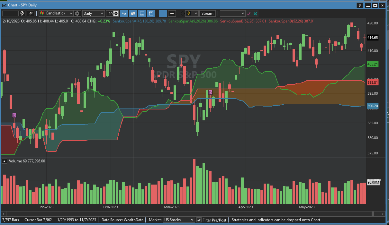Image resolution: width=389 pixels, height=225 pixels.
Task: Open the Market US Stocks dropdown
Action: click(179, 220)
